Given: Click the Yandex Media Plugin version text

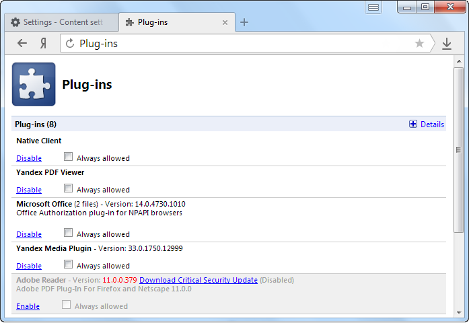Looking at the screenshot, I should click(x=140, y=248).
